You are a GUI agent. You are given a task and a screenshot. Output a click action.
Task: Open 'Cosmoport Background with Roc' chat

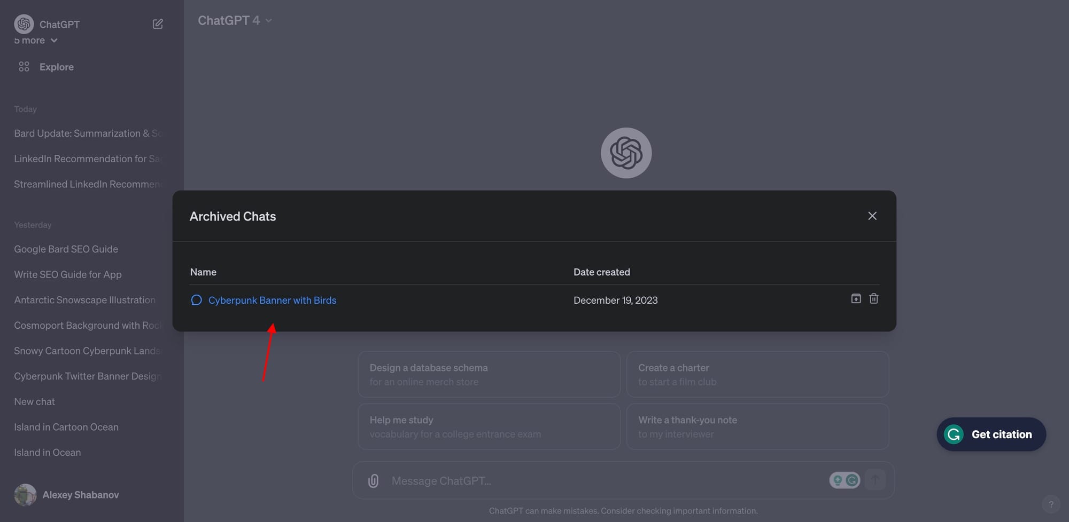coord(88,326)
